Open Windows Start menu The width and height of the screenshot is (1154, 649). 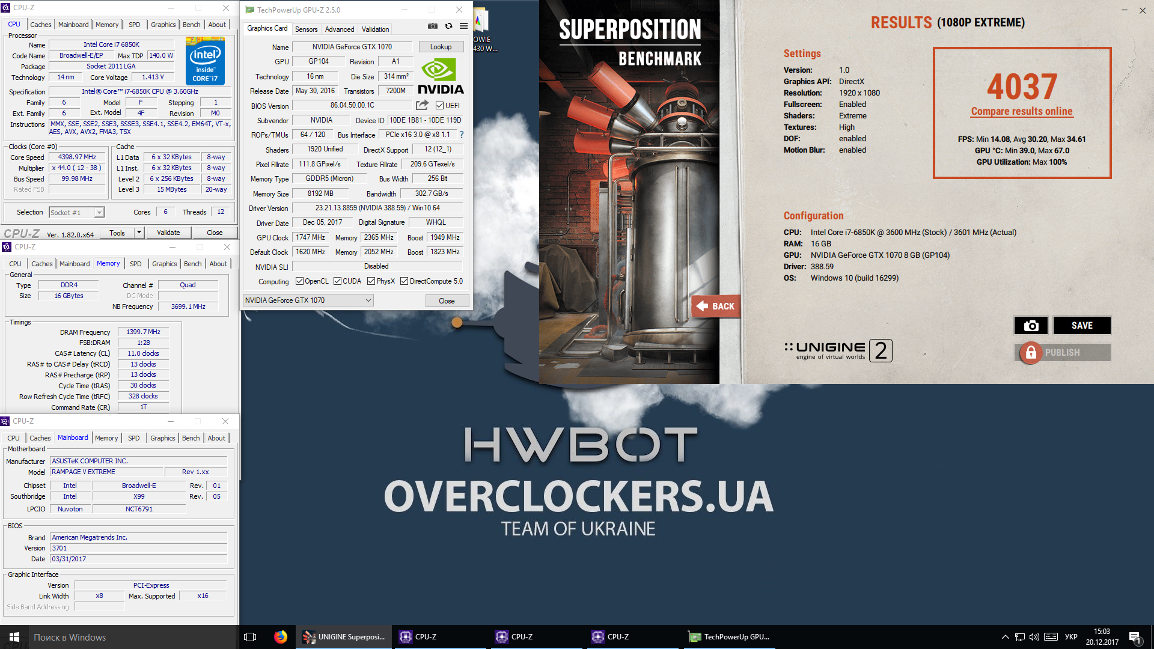point(14,637)
